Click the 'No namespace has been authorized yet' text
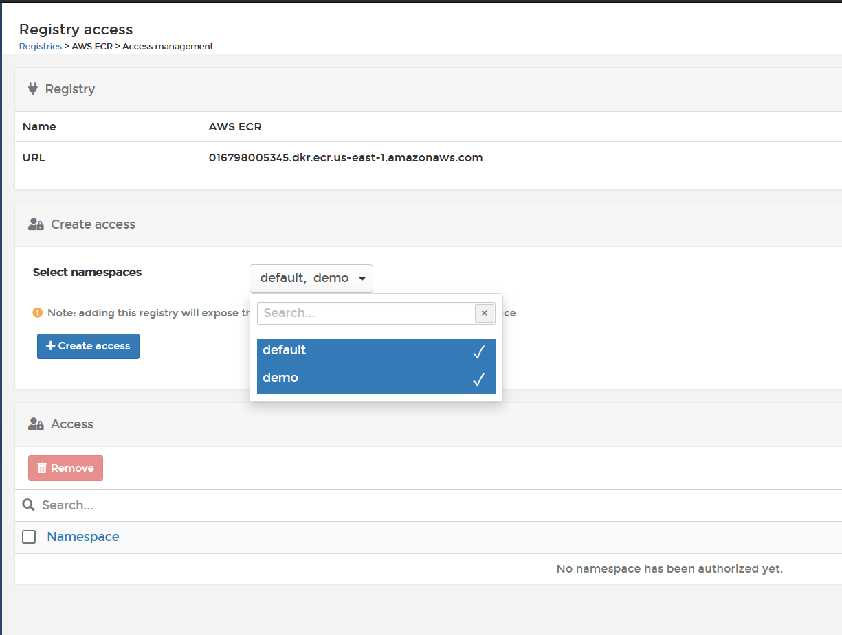Viewport: 842px width, 635px height. 669,568
